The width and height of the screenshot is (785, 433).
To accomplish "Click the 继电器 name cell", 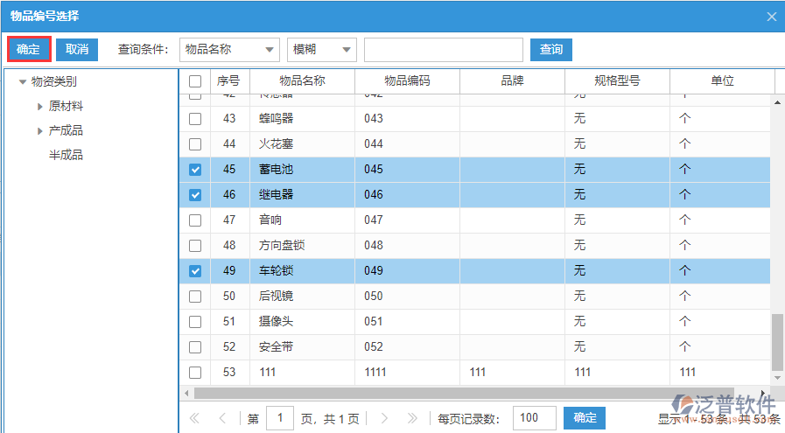I will tap(303, 195).
